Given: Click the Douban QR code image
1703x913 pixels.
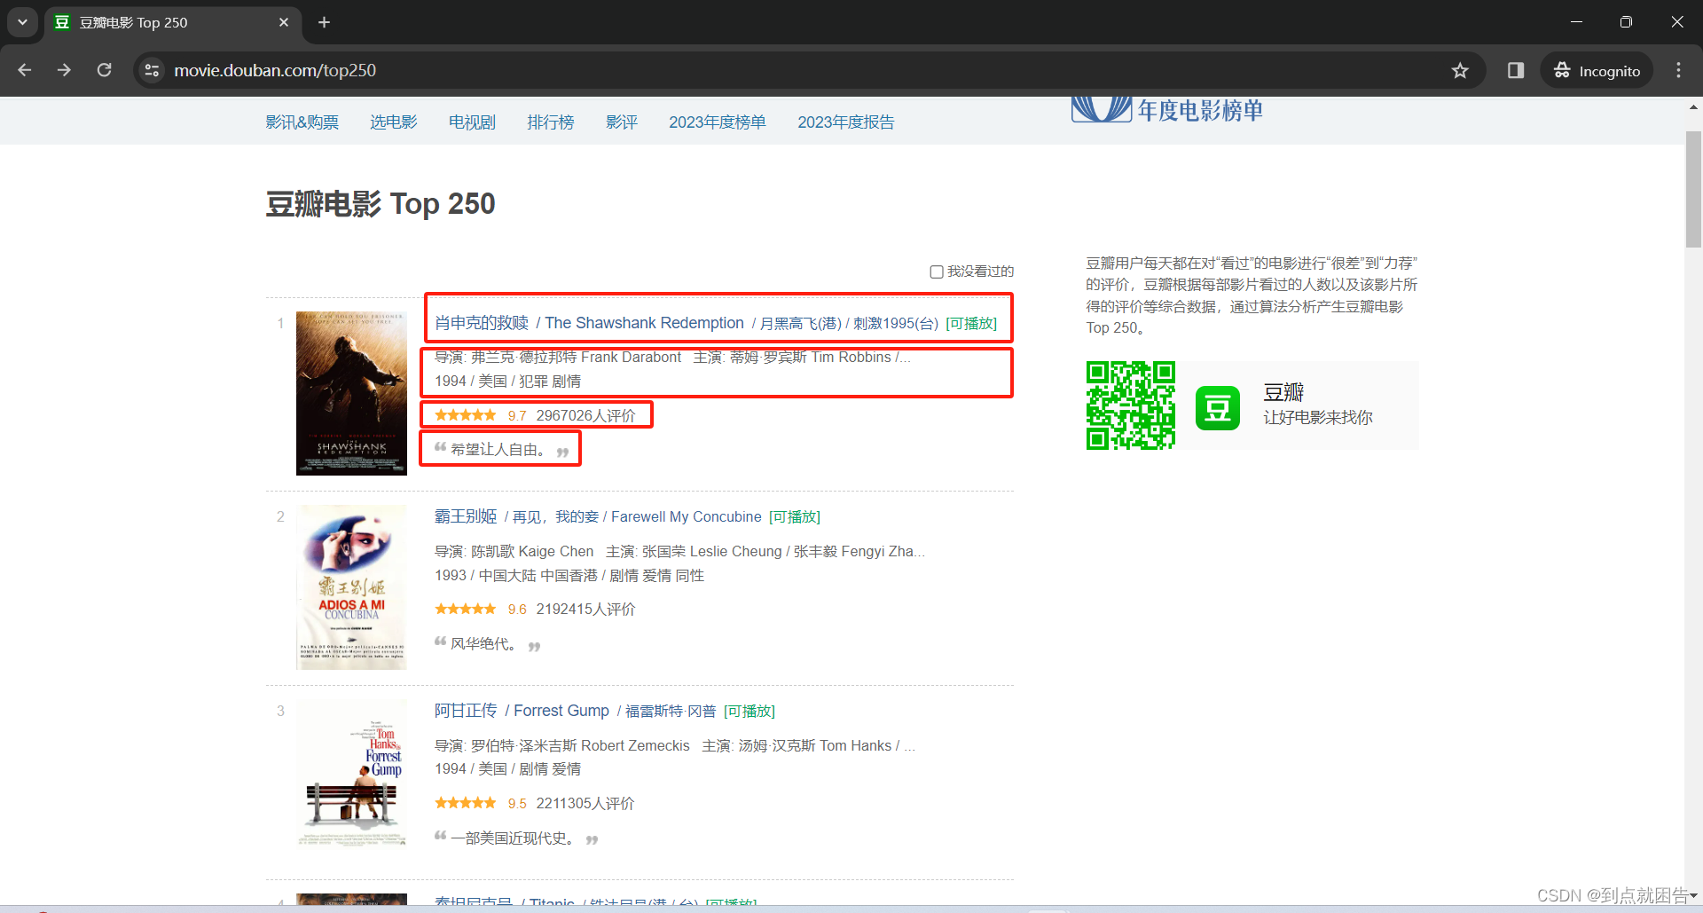Looking at the screenshot, I should (1131, 405).
